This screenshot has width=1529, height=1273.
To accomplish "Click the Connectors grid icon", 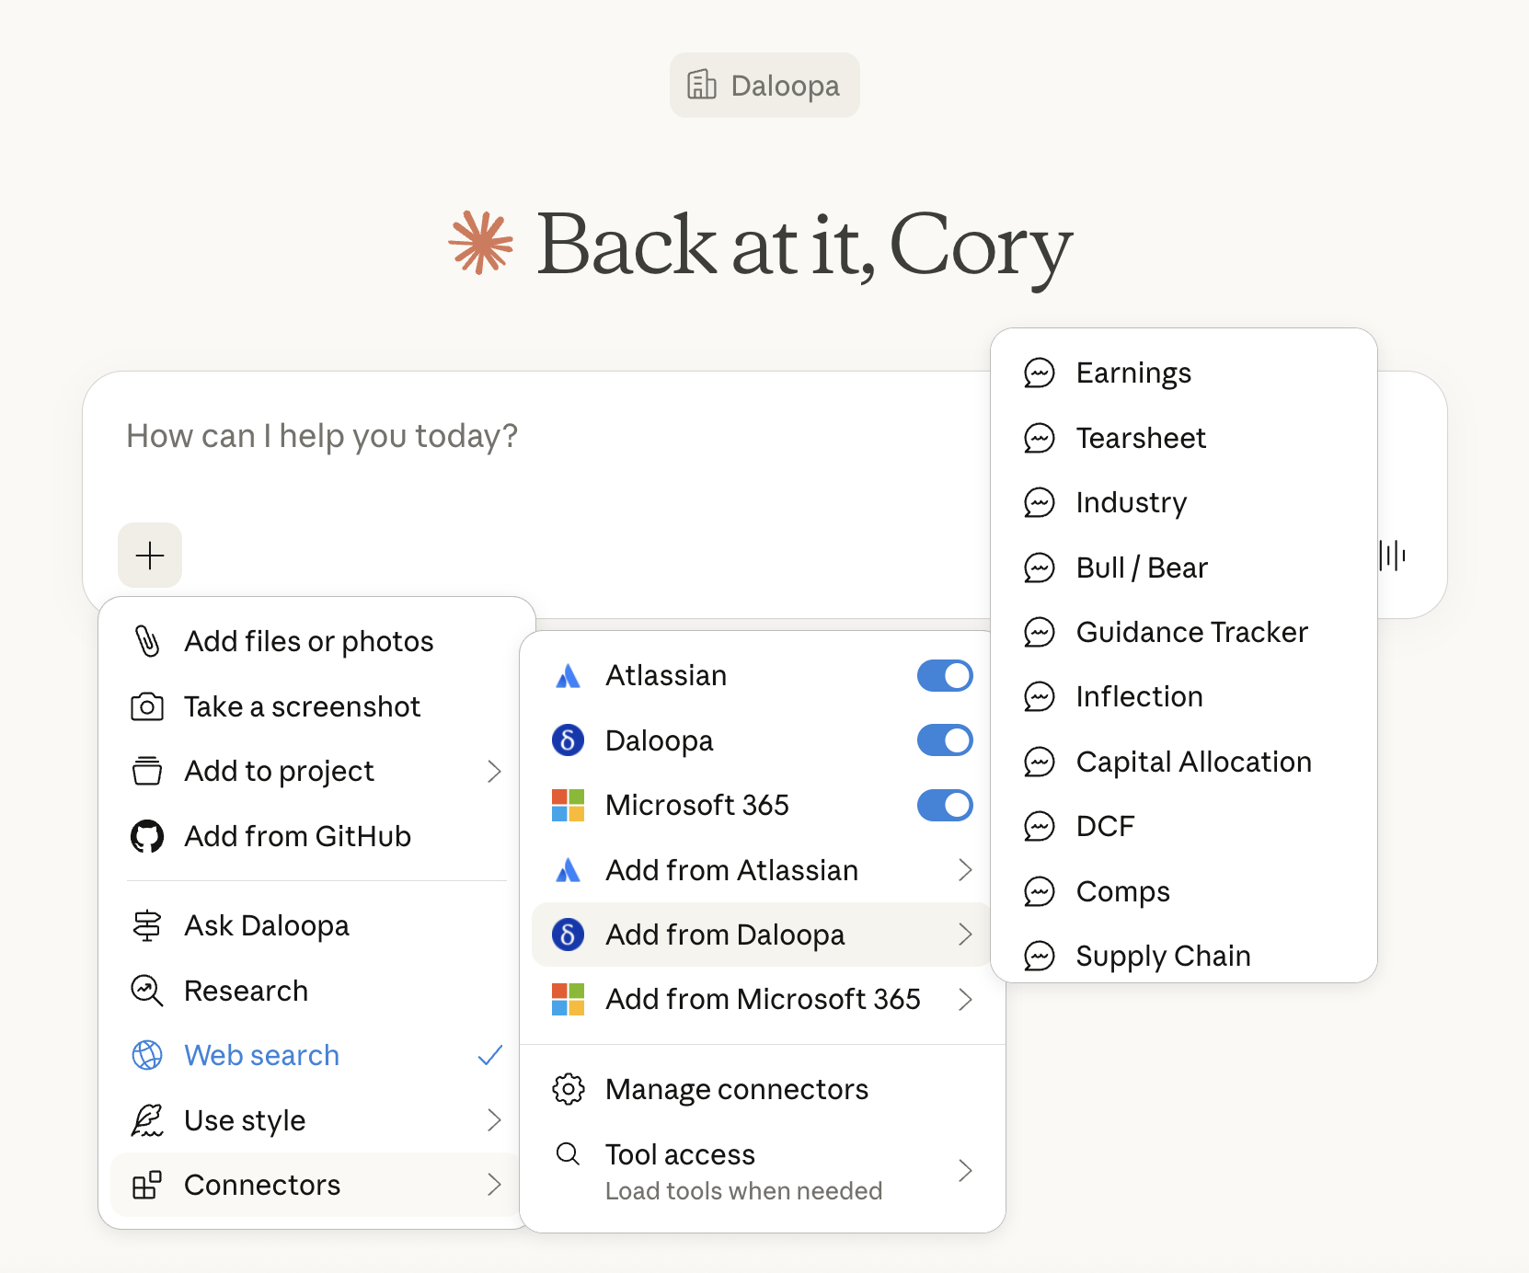I will point(147,1185).
